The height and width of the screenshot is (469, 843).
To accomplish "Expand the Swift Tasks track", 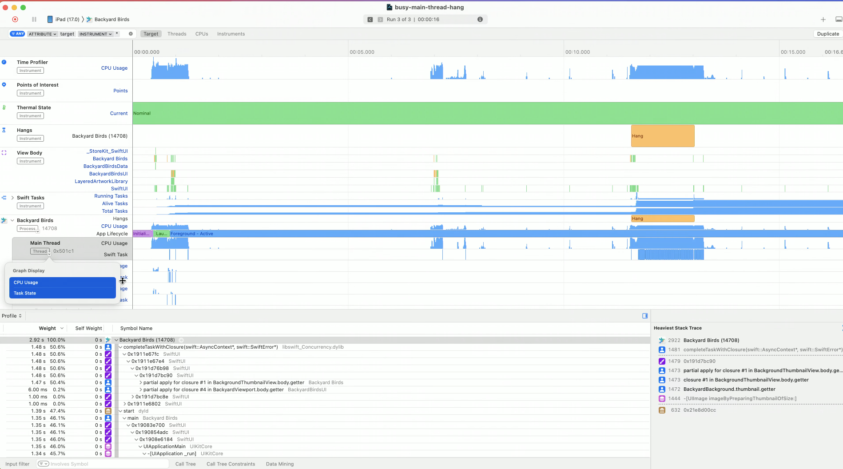I will pos(12,198).
